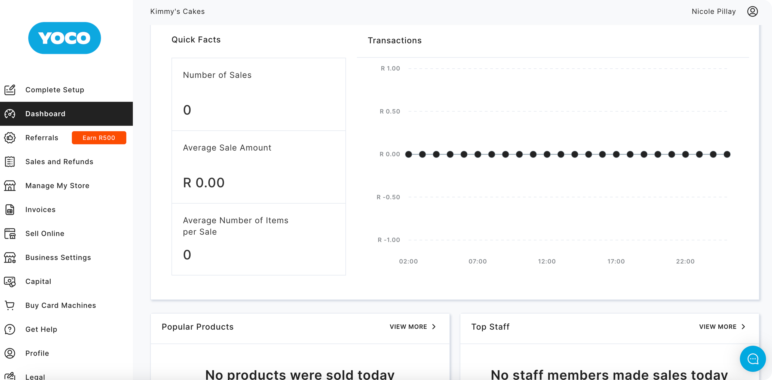Open the Complete Setup pencil icon
The width and height of the screenshot is (772, 380).
(x=10, y=90)
